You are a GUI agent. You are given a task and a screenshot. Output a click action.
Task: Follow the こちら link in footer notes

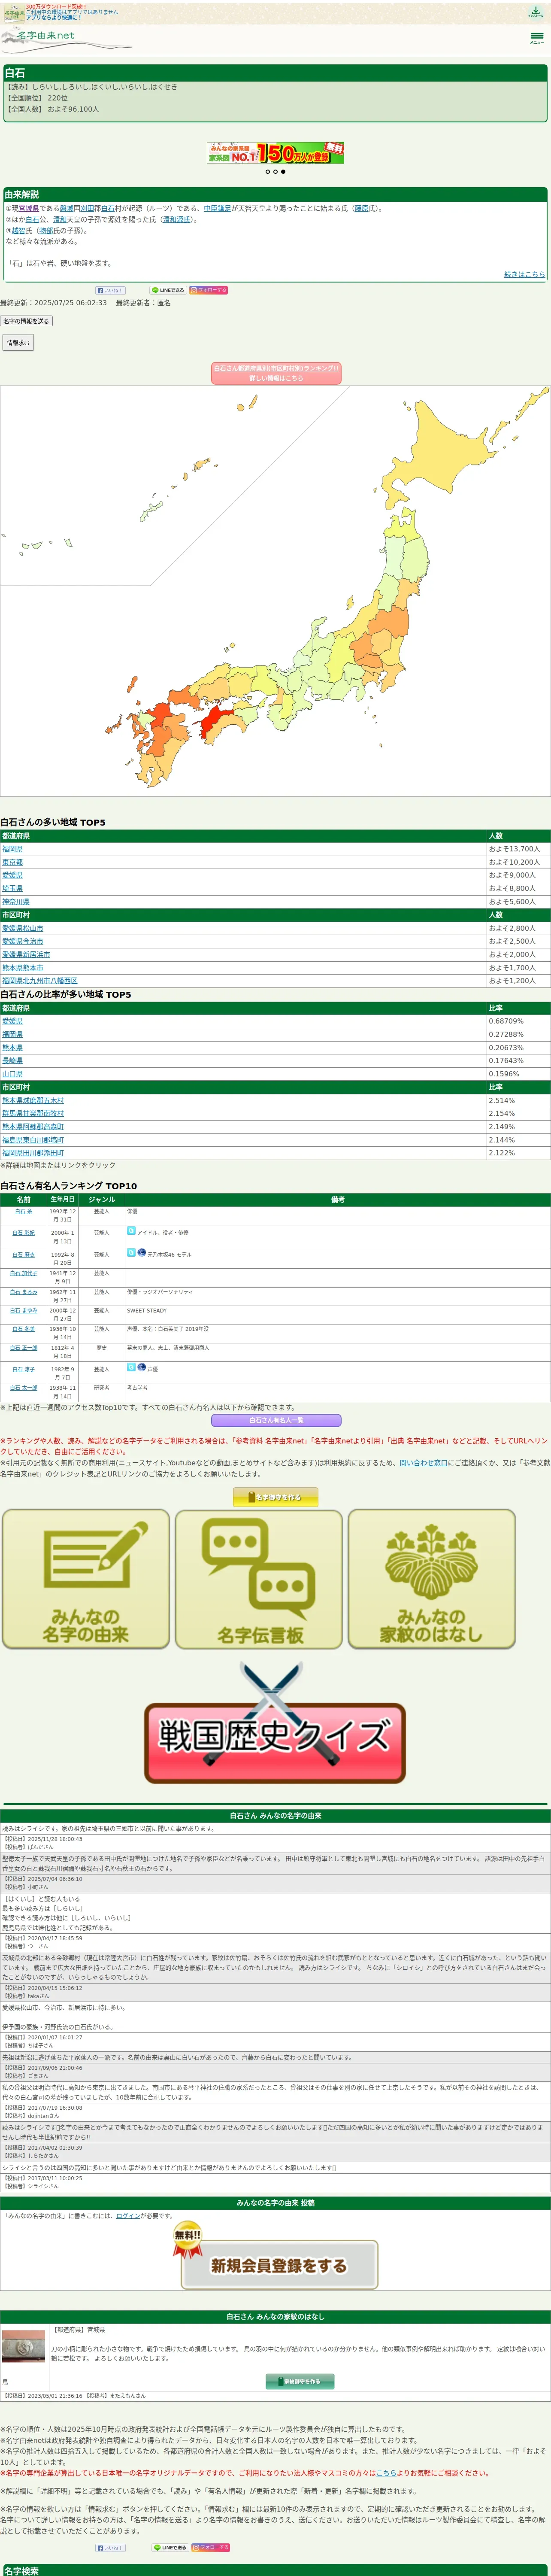386,2472
